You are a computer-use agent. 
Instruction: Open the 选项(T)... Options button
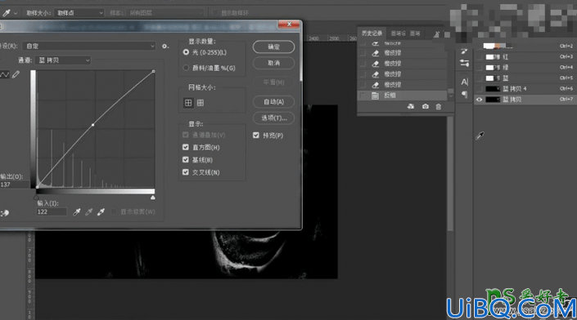pos(273,118)
